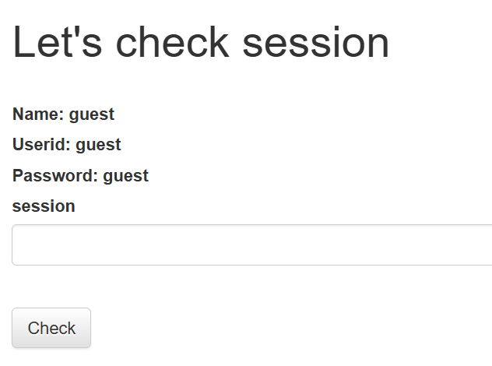Click the guest value after Userid
The image size is (492, 366).
pyautogui.click(x=98, y=146)
